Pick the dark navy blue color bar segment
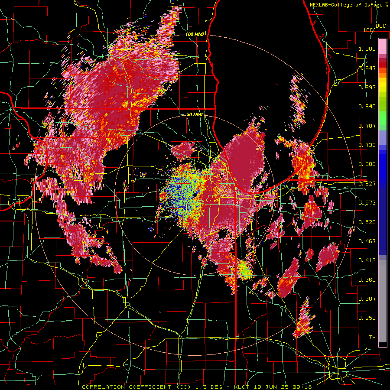The width and height of the screenshot is (390, 390). [383, 219]
